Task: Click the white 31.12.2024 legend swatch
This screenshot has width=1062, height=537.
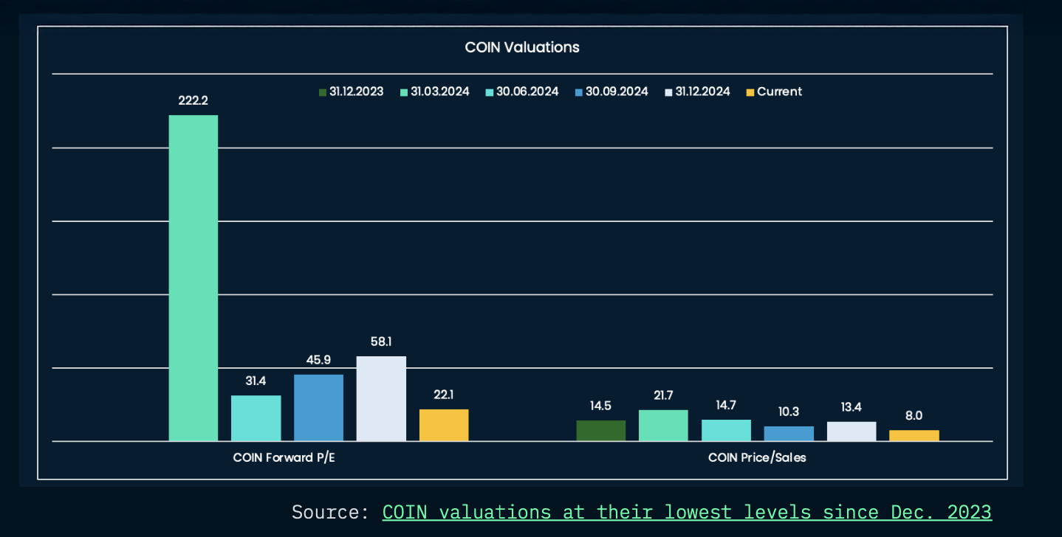Action: point(669,91)
